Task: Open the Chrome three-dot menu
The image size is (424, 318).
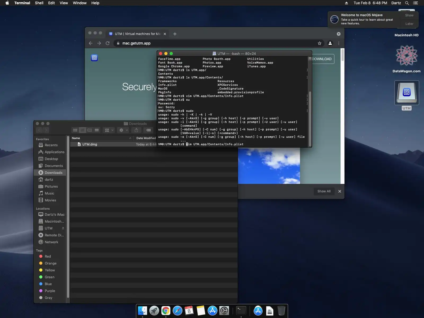Action: pyautogui.click(x=339, y=43)
